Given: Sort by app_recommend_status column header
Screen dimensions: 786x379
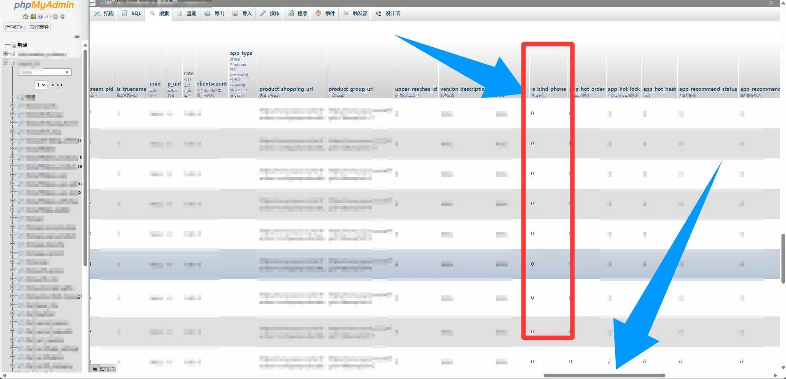Looking at the screenshot, I should pyautogui.click(x=708, y=89).
